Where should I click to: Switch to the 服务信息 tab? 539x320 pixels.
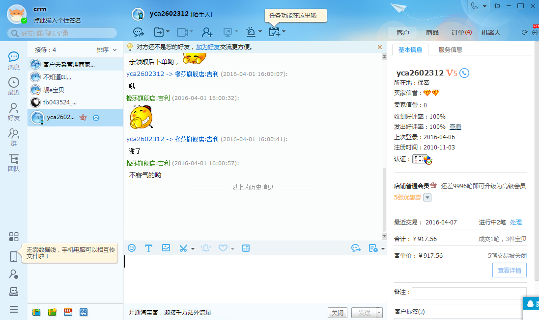pos(450,49)
